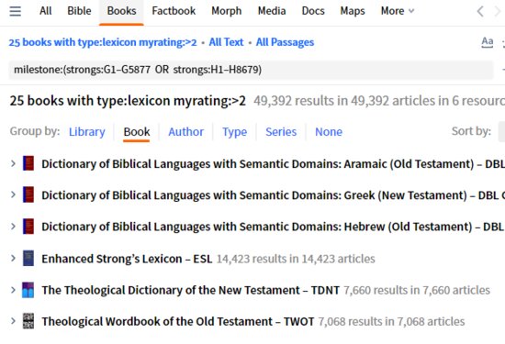
Task: Group results by Type
Action: (x=234, y=131)
